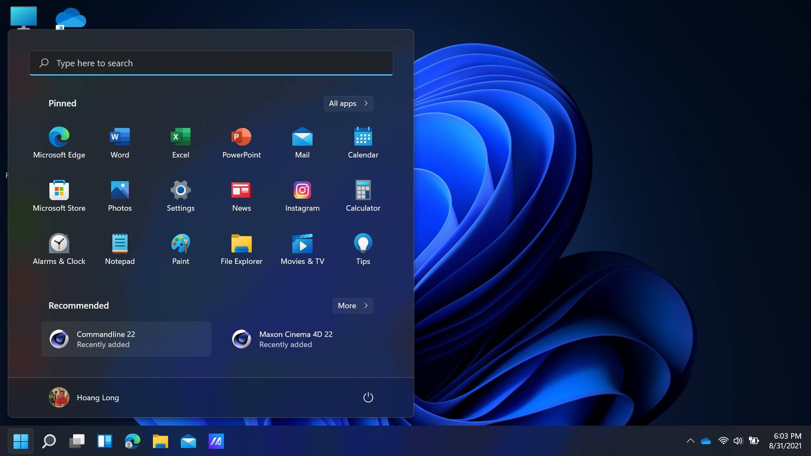Open Task View on the taskbar
Screen dimensions: 811x456
(x=77, y=441)
